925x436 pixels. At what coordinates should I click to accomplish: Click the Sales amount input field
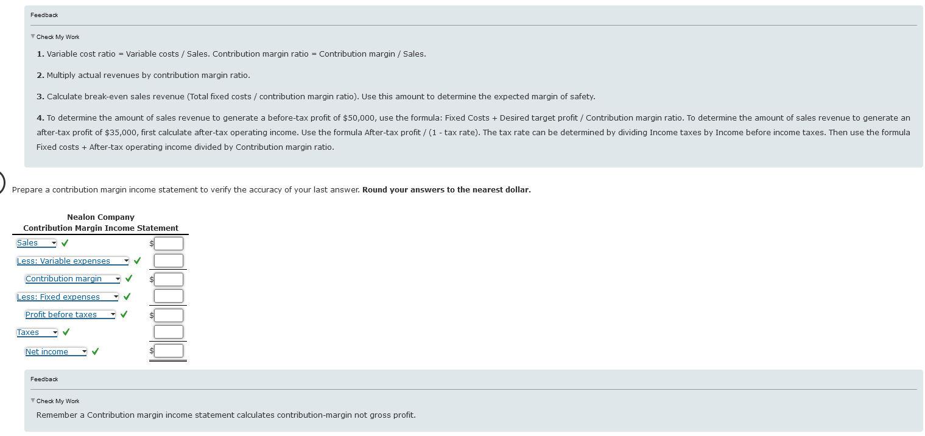tap(169, 243)
